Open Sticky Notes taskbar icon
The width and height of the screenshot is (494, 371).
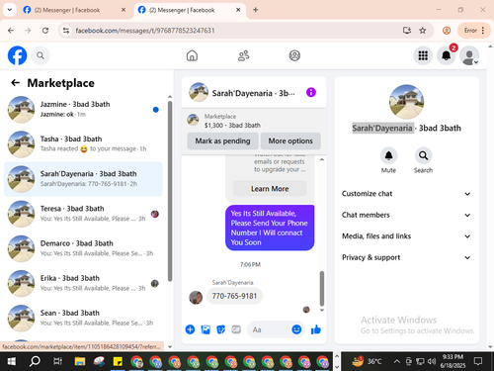coord(118,362)
